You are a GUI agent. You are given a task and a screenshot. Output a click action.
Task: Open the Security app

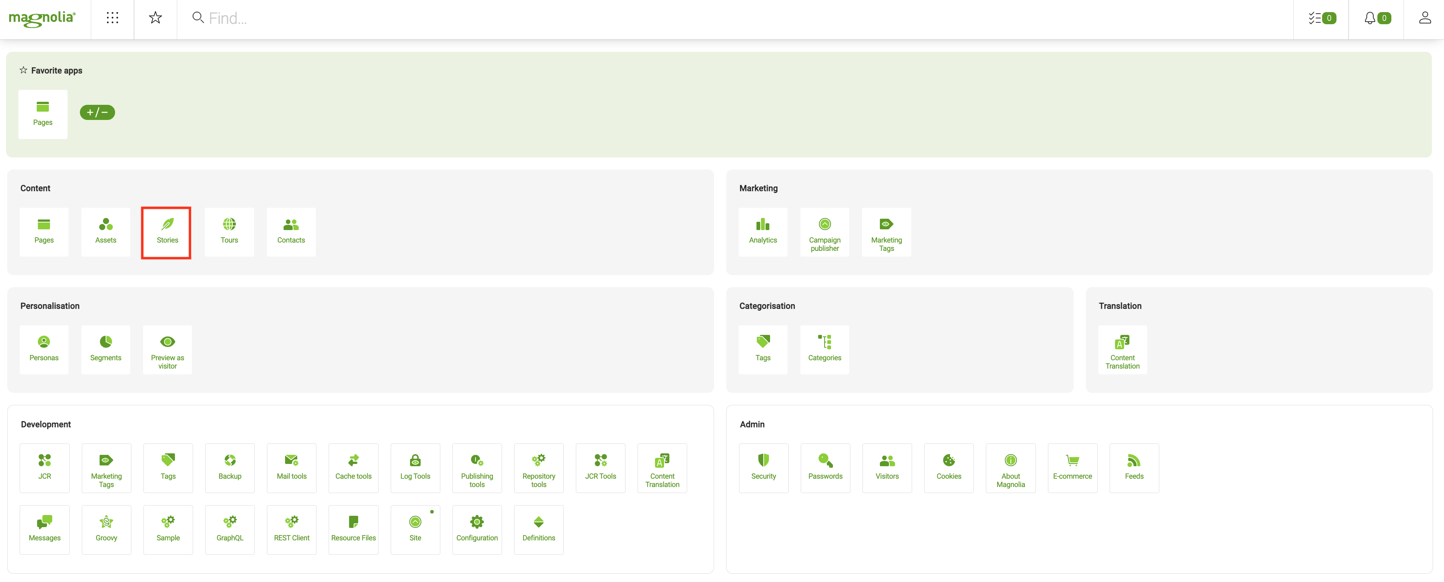pos(764,468)
